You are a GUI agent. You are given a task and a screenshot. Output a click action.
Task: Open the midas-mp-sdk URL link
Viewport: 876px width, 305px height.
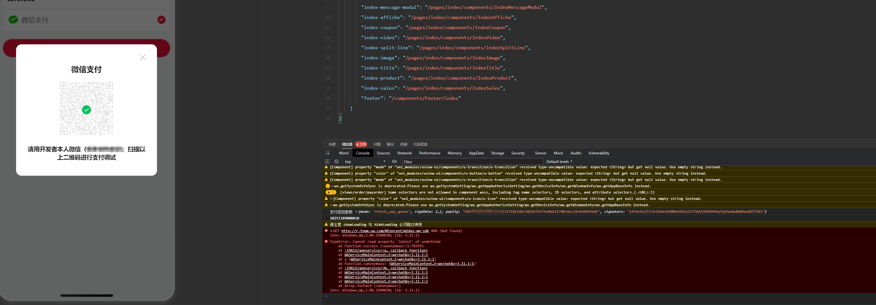[385, 231]
